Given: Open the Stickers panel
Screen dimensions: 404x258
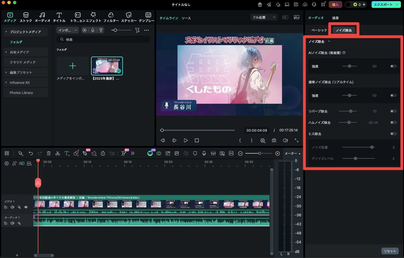Looking at the screenshot, I should point(129,17).
